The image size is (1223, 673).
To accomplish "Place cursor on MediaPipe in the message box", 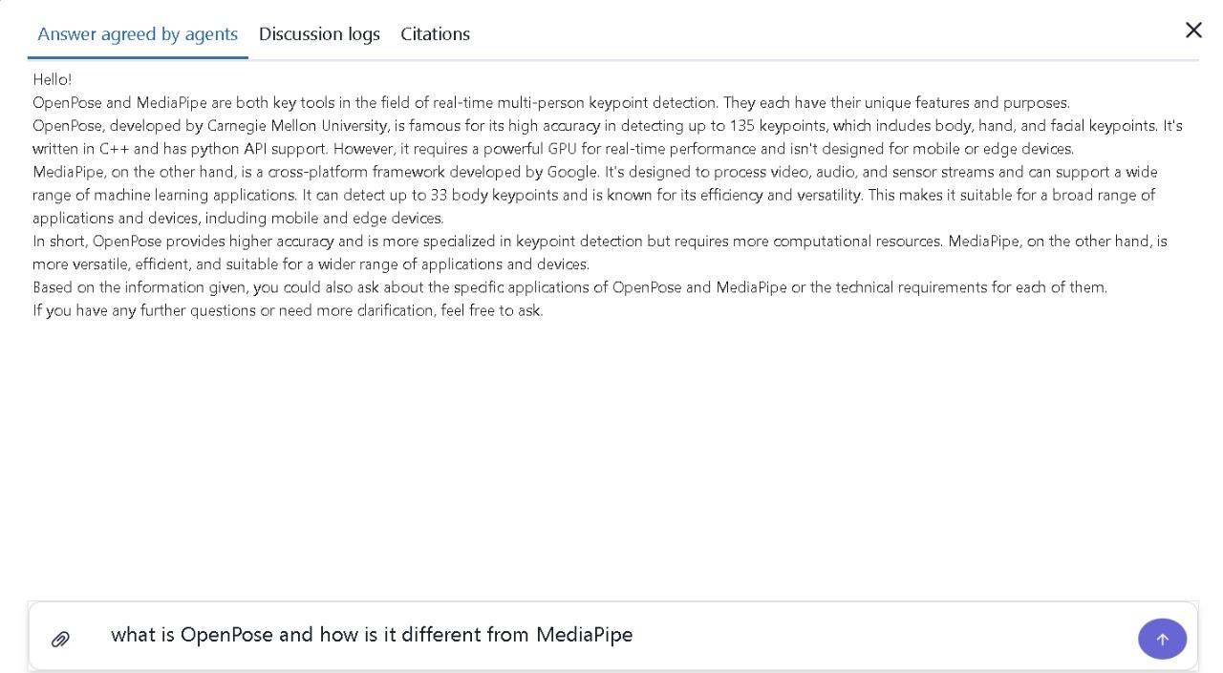I will pyautogui.click(x=584, y=635).
